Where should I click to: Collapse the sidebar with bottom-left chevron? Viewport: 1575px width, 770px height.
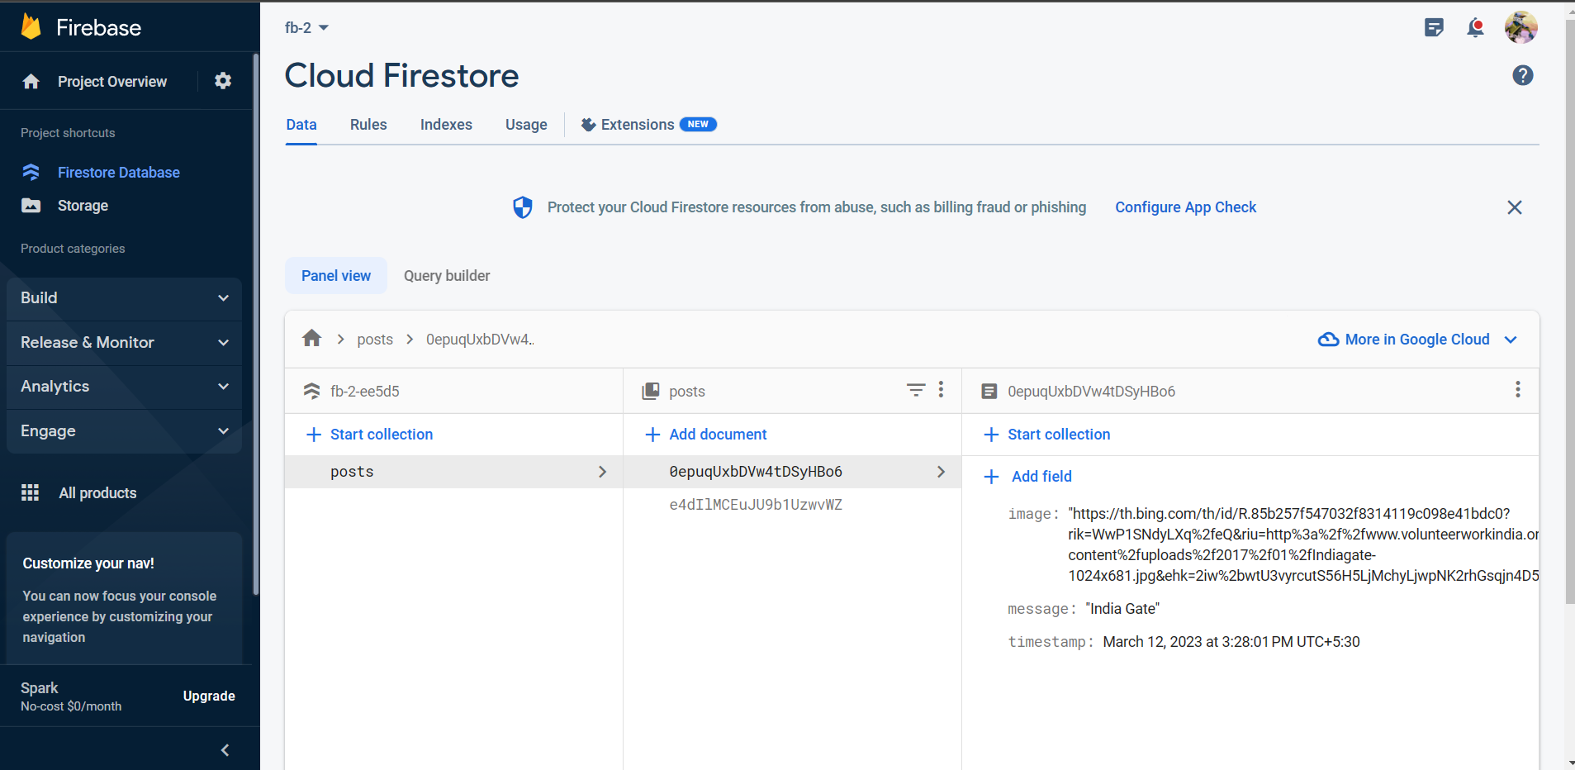point(224,749)
